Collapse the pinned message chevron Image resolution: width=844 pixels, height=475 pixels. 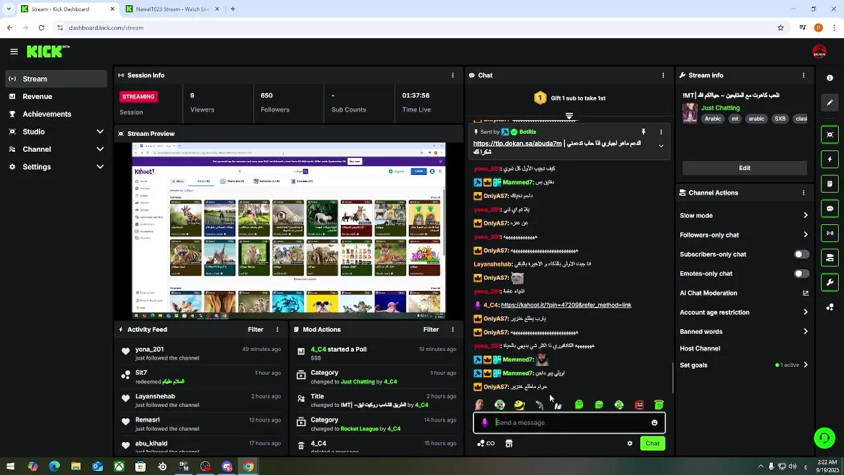(661, 146)
